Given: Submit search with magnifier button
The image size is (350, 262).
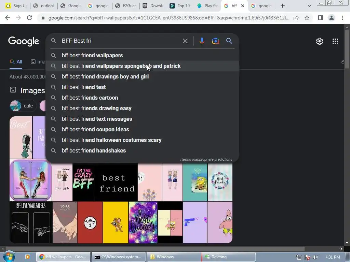Looking at the screenshot, I should click(229, 41).
